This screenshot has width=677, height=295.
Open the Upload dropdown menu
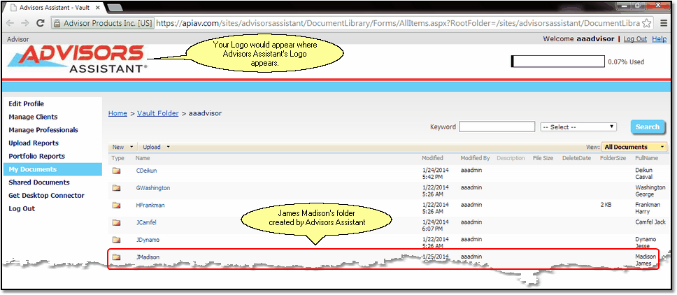point(156,147)
